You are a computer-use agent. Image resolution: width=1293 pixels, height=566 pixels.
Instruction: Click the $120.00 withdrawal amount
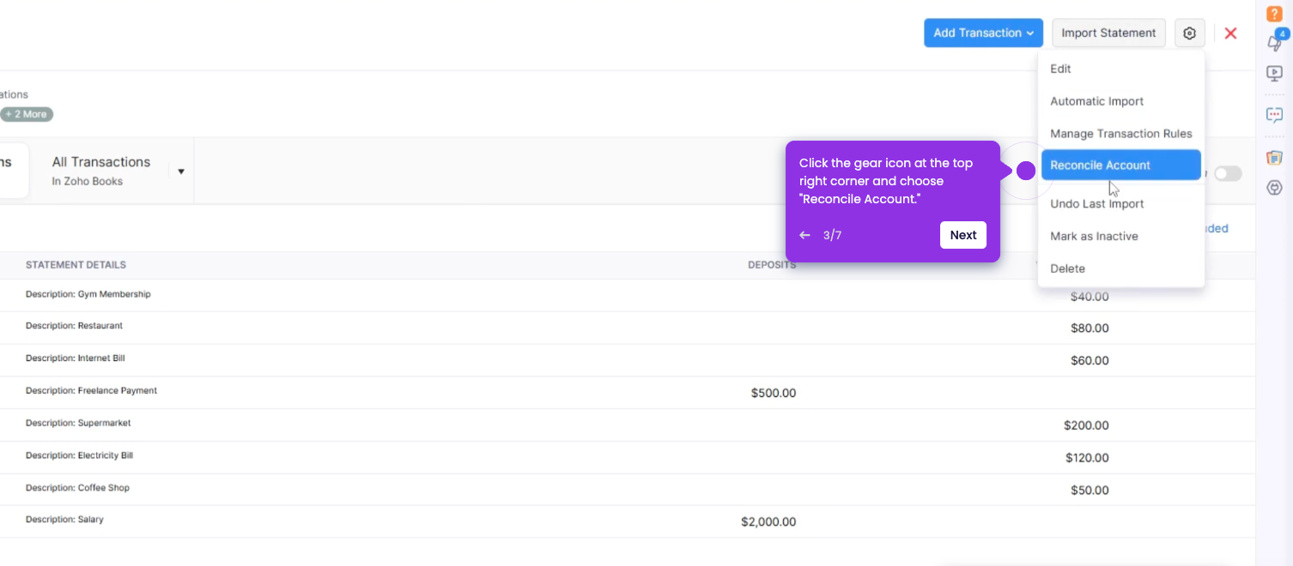point(1087,458)
